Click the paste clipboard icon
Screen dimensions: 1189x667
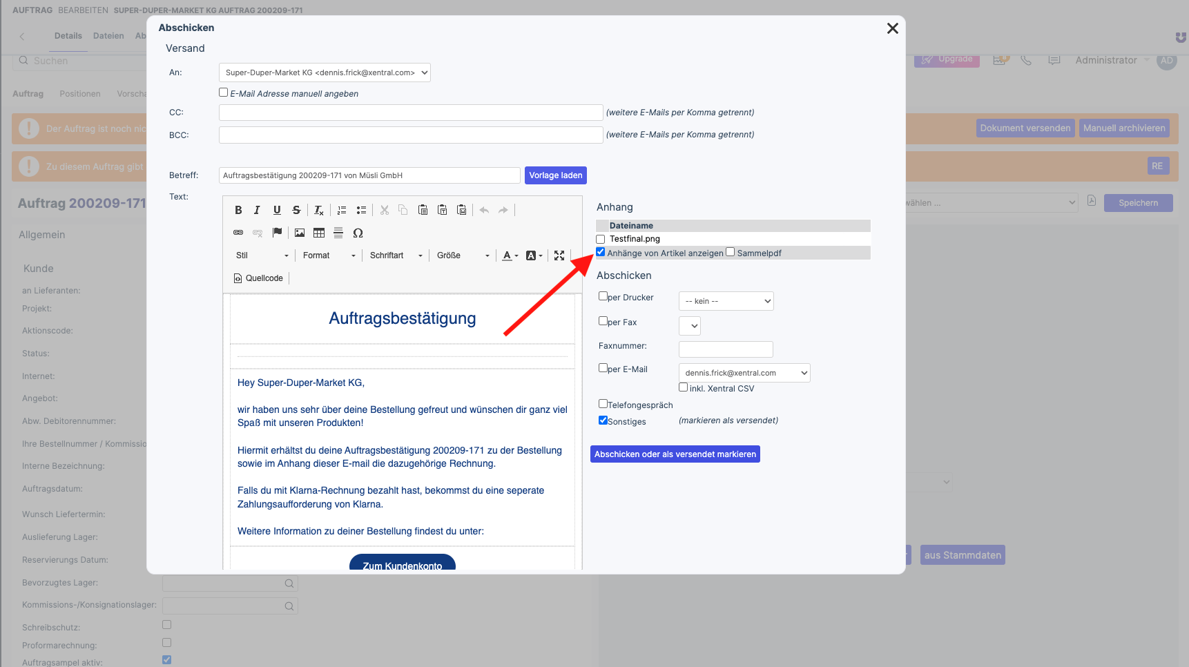423,210
